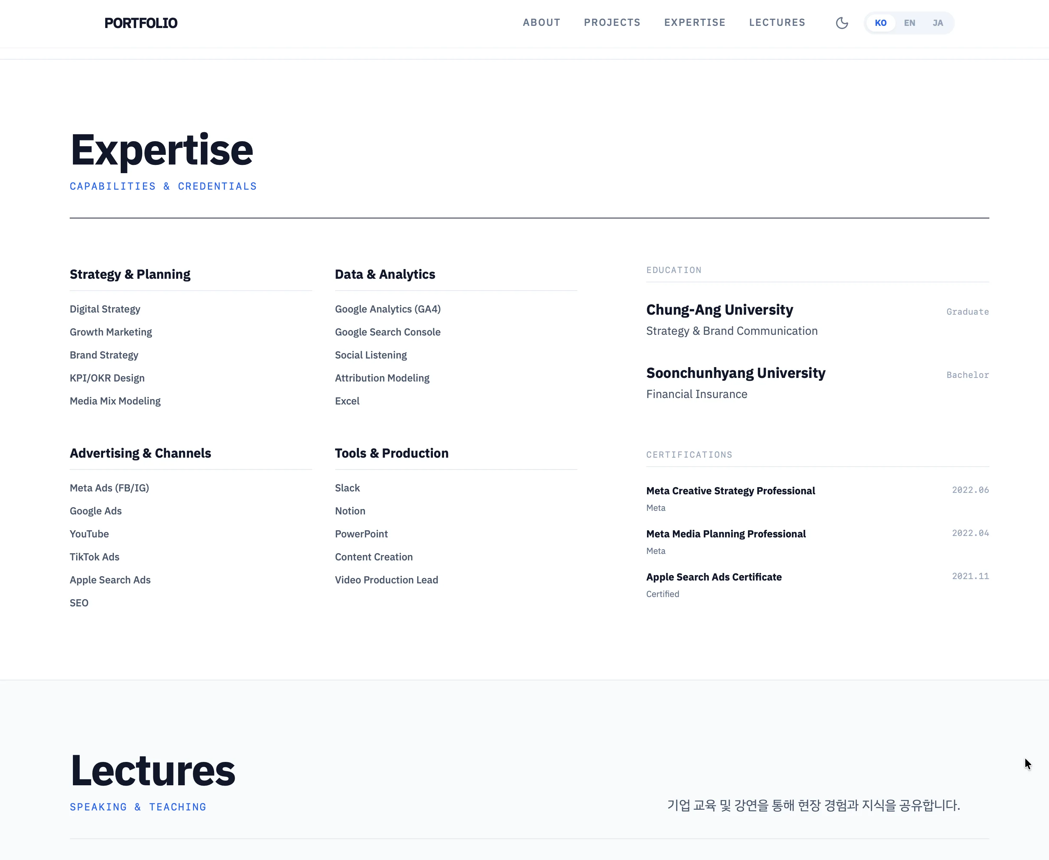The image size is (1049, 860).
Task: Click Google Analytics (GA4) skill entry
Action: click(x=387, y=309)
